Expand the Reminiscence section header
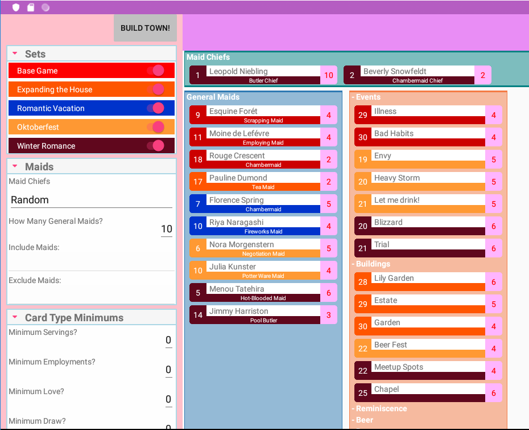 [379, 408]
